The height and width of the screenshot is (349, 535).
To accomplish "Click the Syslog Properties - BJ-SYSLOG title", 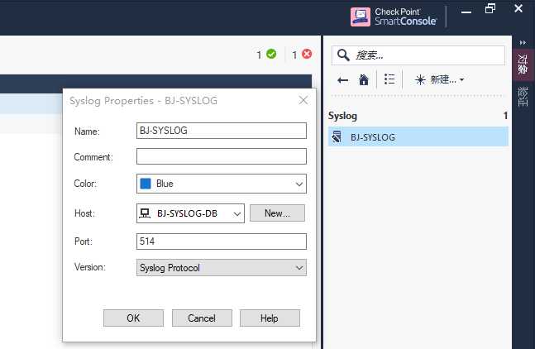I will click(143, 101).
